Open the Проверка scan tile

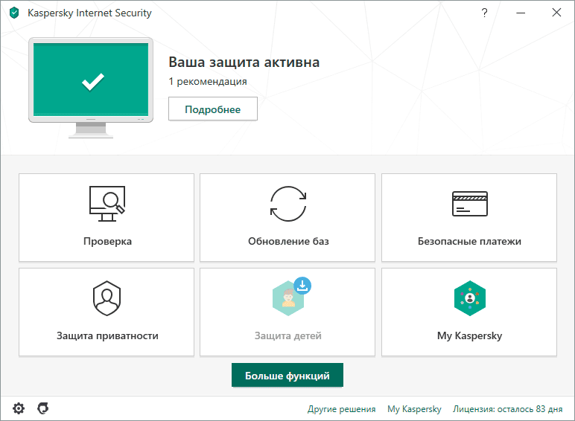[107, 217]
